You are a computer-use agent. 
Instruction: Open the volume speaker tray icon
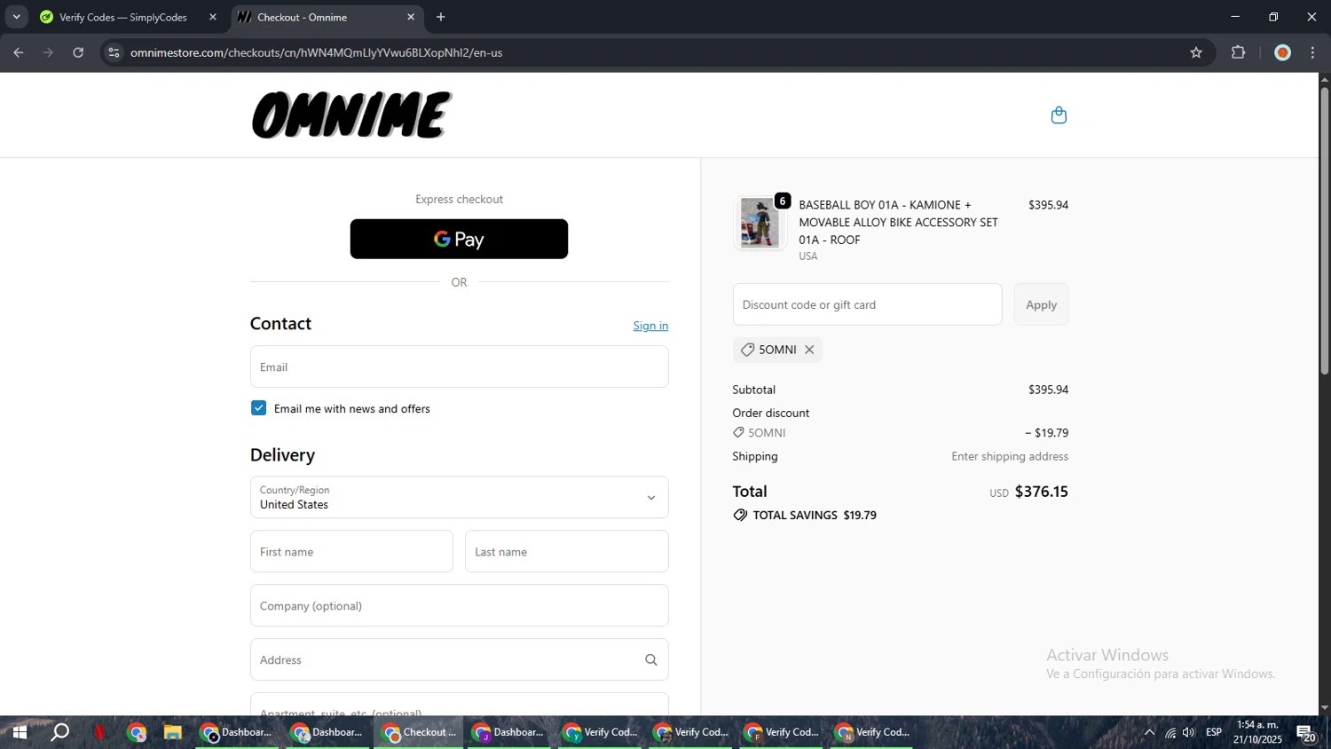point(1188,732)
